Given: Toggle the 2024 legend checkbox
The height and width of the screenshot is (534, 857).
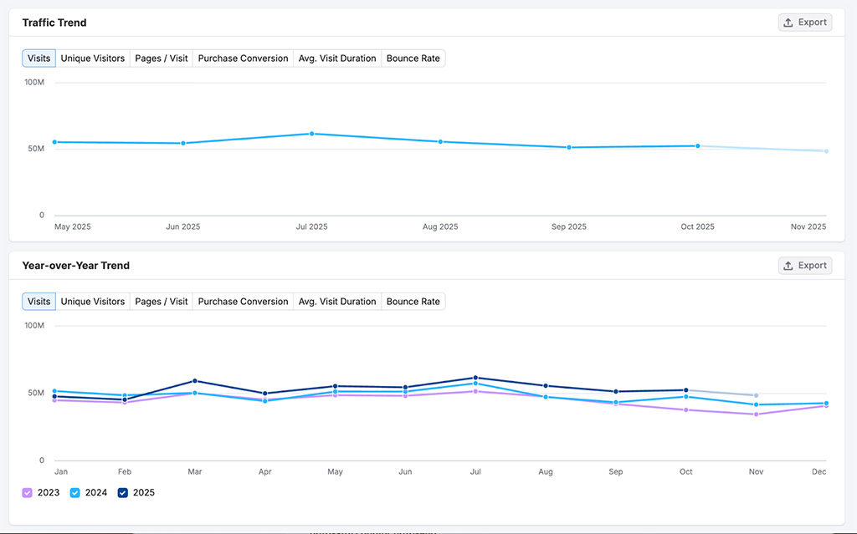Looking at the screenshot, I should click(x=74, y=492).
